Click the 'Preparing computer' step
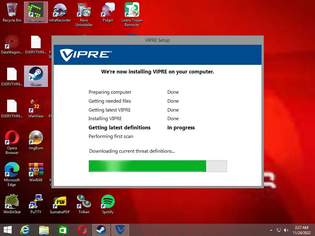 click(x=110, y=92)
